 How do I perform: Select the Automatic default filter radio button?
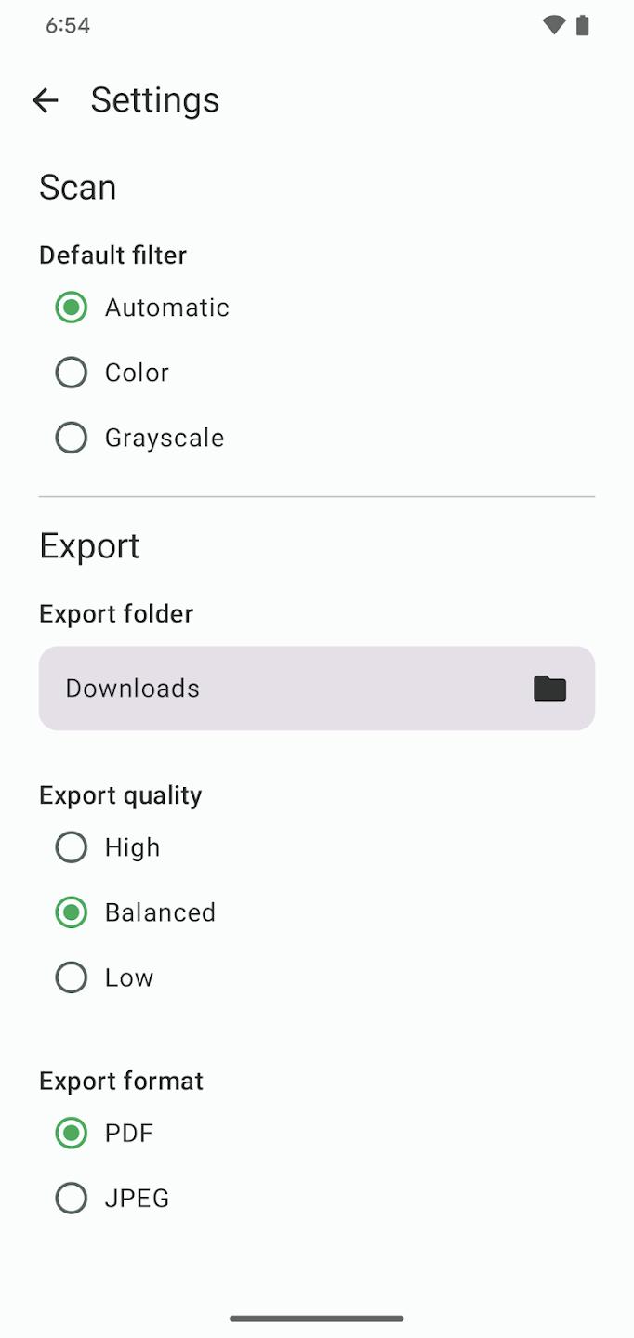click(x=72, y=308)
